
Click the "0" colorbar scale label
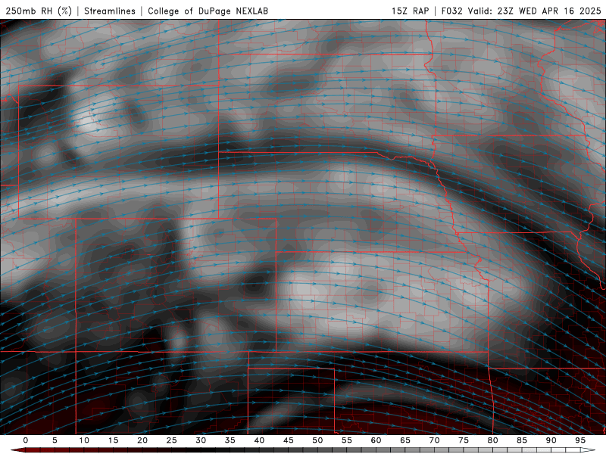[26, 440]
